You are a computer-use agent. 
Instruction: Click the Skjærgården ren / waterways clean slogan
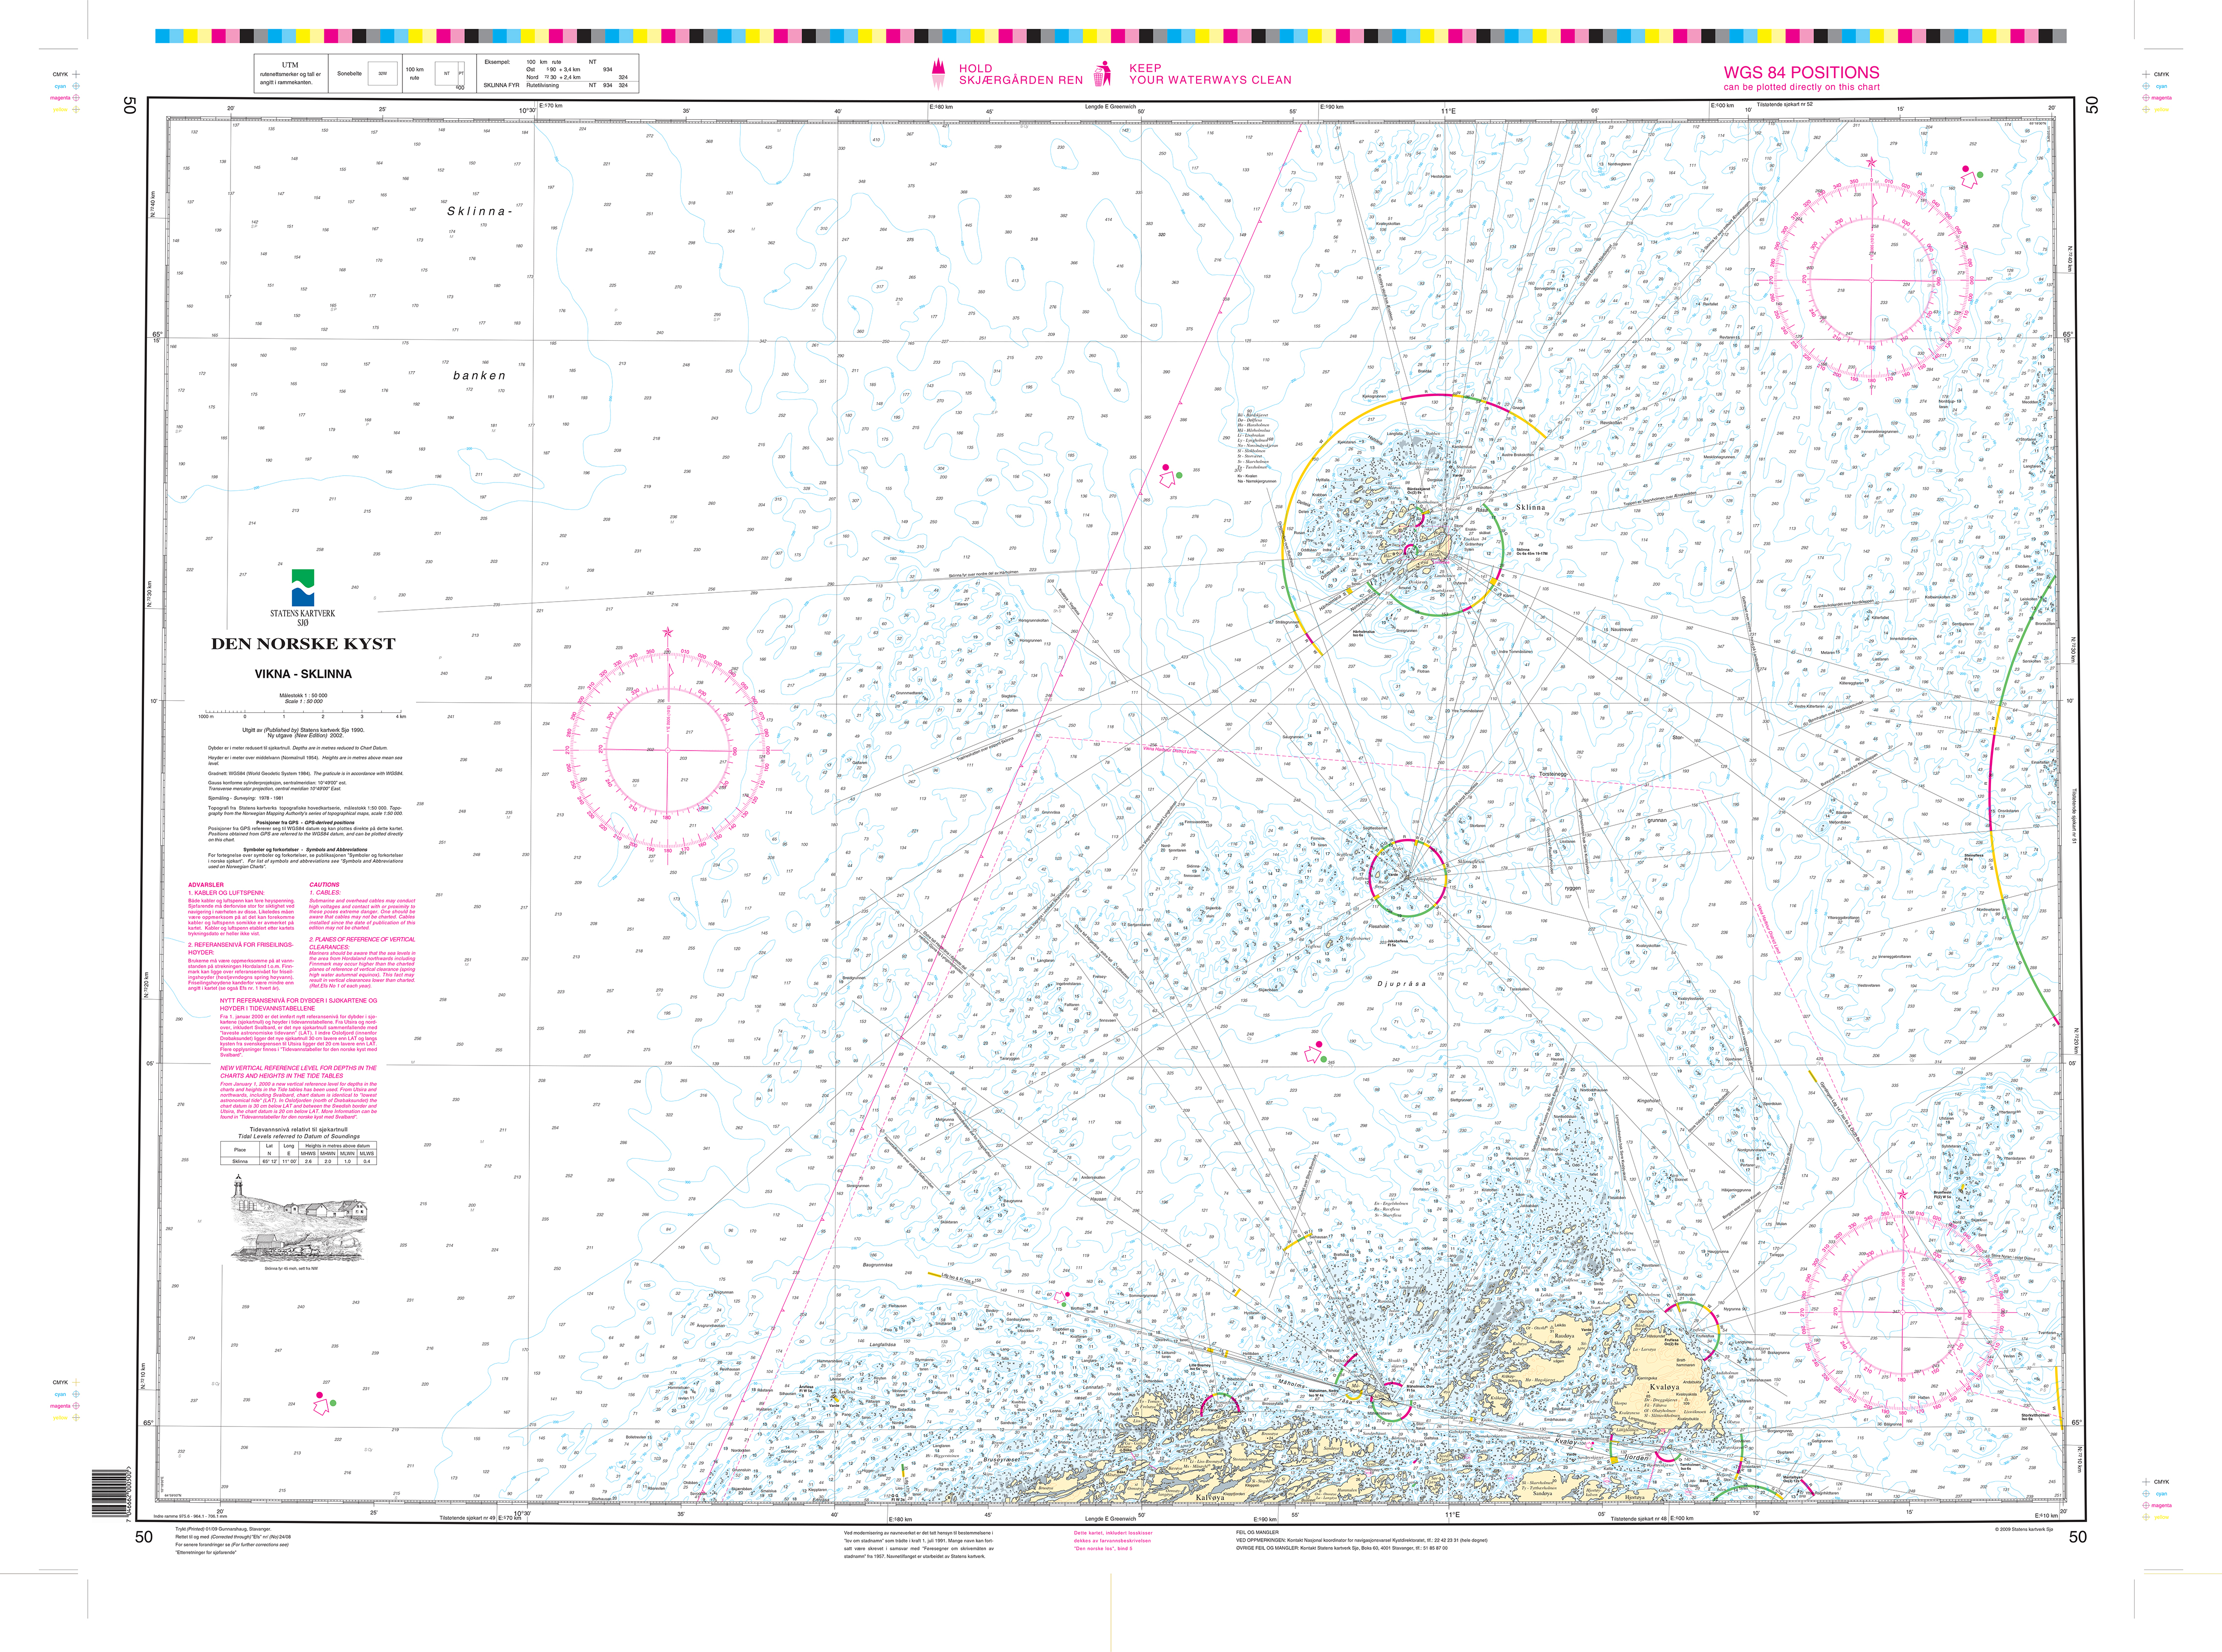(x=1020, y=74)
